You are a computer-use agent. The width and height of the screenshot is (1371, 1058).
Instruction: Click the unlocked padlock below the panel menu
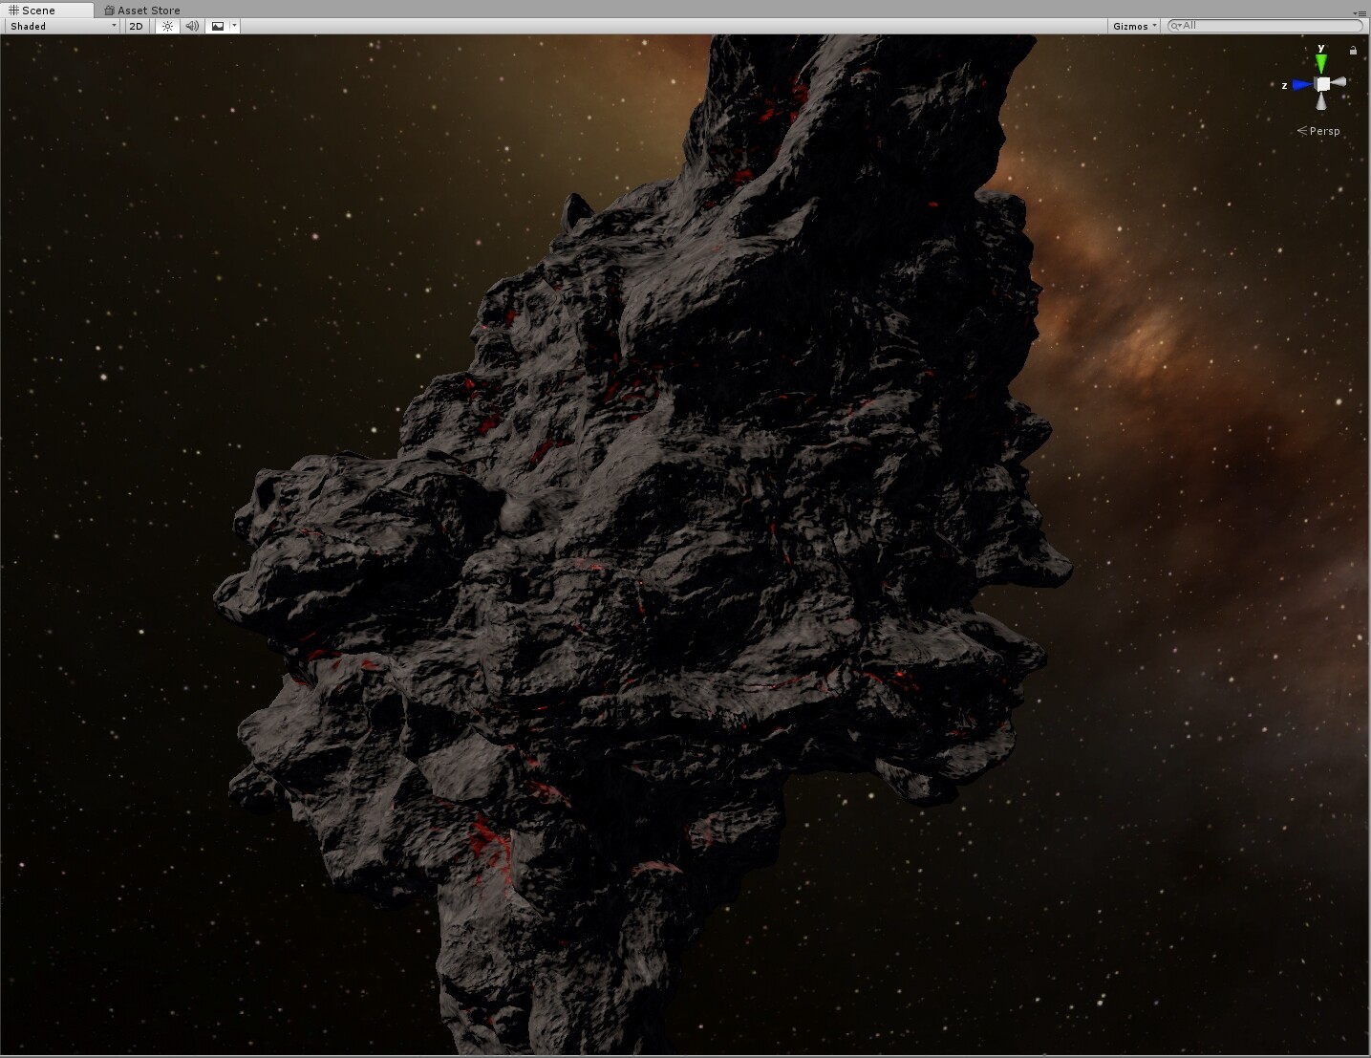click(1353, 50)
